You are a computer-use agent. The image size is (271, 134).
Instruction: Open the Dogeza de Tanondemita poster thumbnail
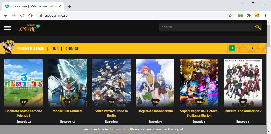(x=155, y=82)
